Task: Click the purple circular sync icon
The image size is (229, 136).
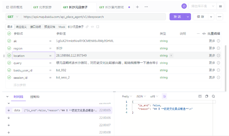Action: click(184, 6)
